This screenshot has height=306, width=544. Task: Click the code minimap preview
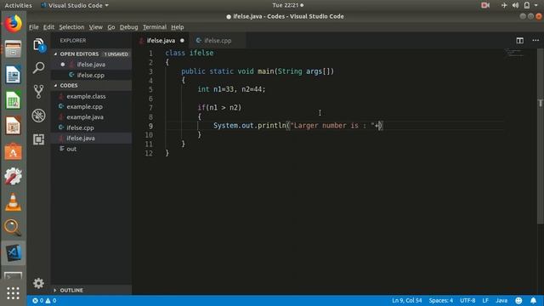click(513, 53)
